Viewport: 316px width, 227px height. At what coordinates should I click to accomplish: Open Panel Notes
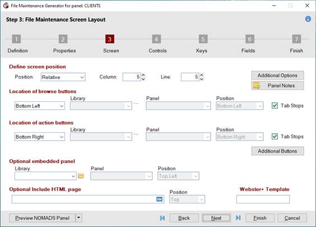click(x=277, y=86)
